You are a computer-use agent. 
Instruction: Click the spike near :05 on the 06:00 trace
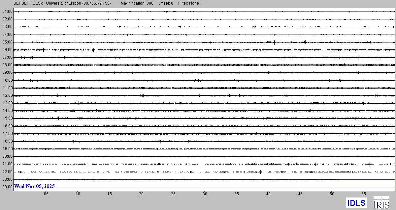[x=44, y=50]
